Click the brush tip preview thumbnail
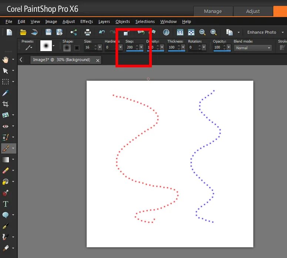This screenshot has height=258, width=287. [x=46, y=46]
